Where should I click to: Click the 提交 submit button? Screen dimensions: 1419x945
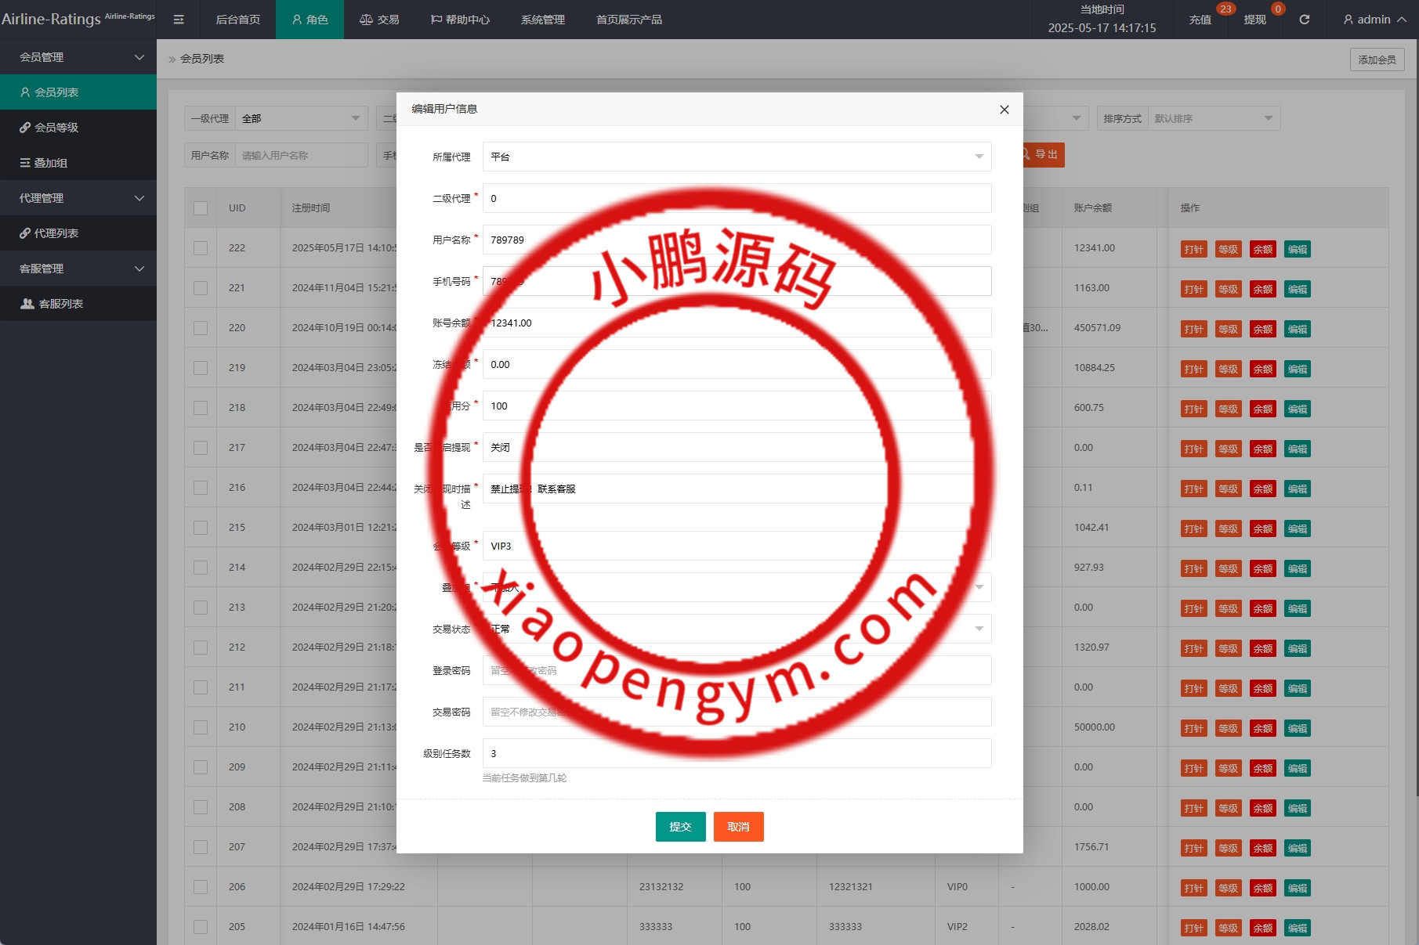(680, 827)
